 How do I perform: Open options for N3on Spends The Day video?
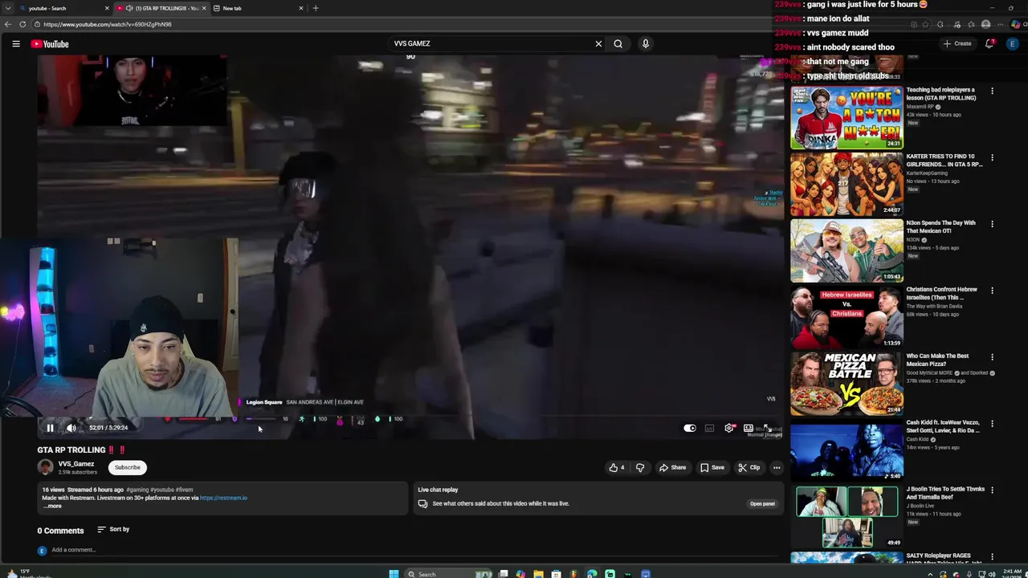[992, 225]
